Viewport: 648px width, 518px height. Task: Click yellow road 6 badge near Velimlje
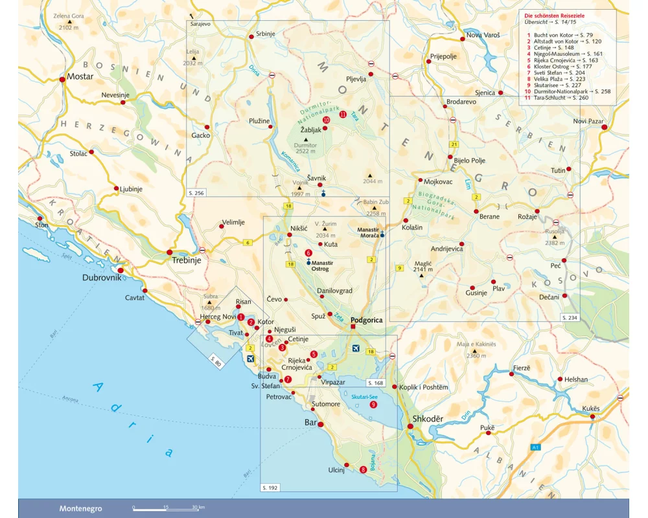point(247,243)
